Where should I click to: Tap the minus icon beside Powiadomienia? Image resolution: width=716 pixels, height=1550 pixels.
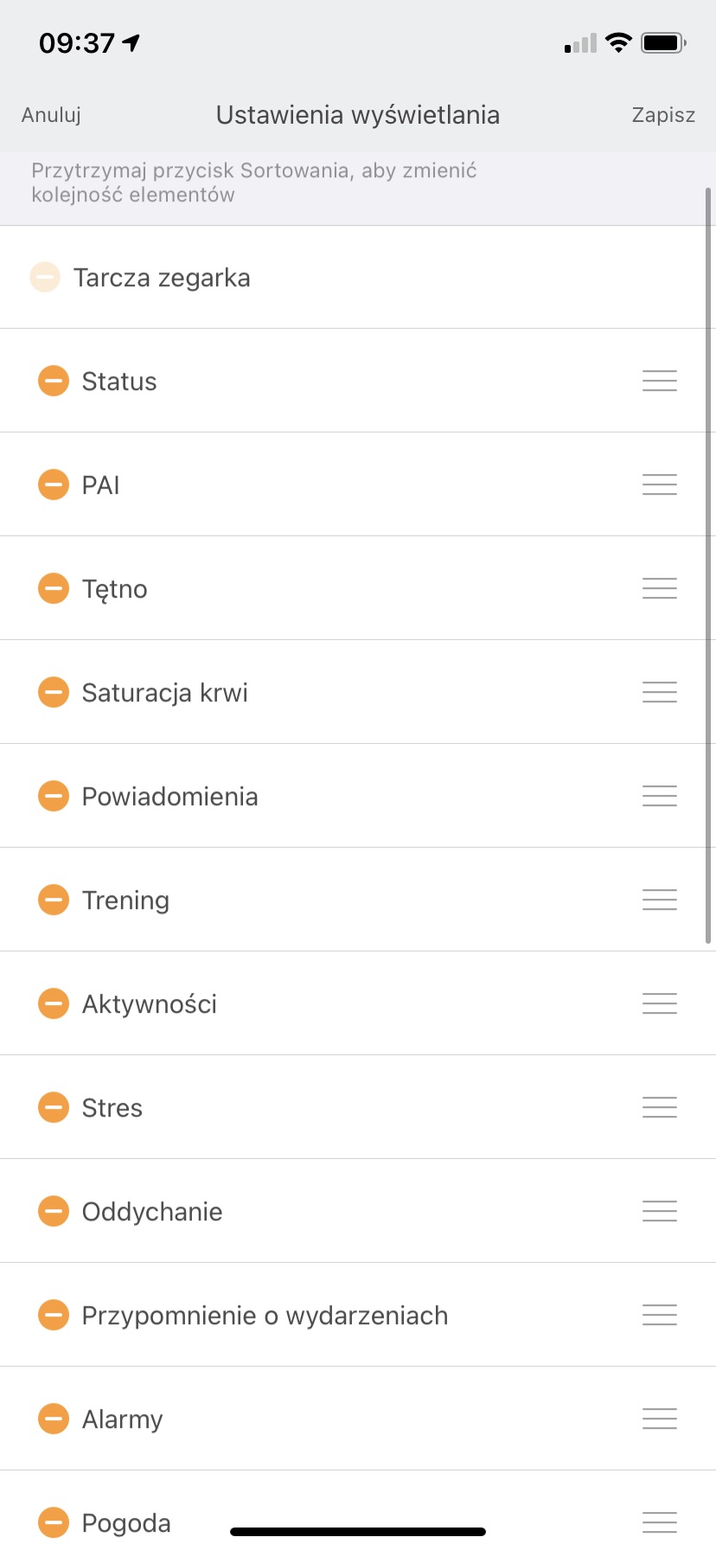point(54,796)
